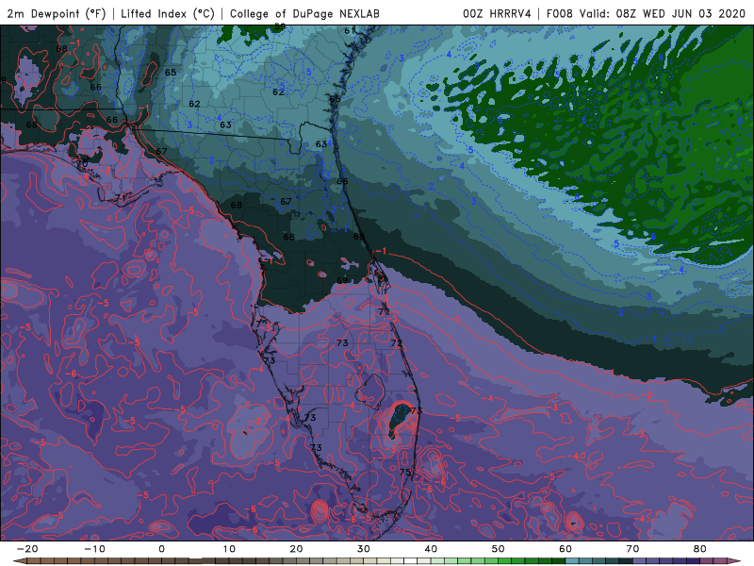Click the -10 value on the color scale

pyautogui.click(x=94, y=549)
